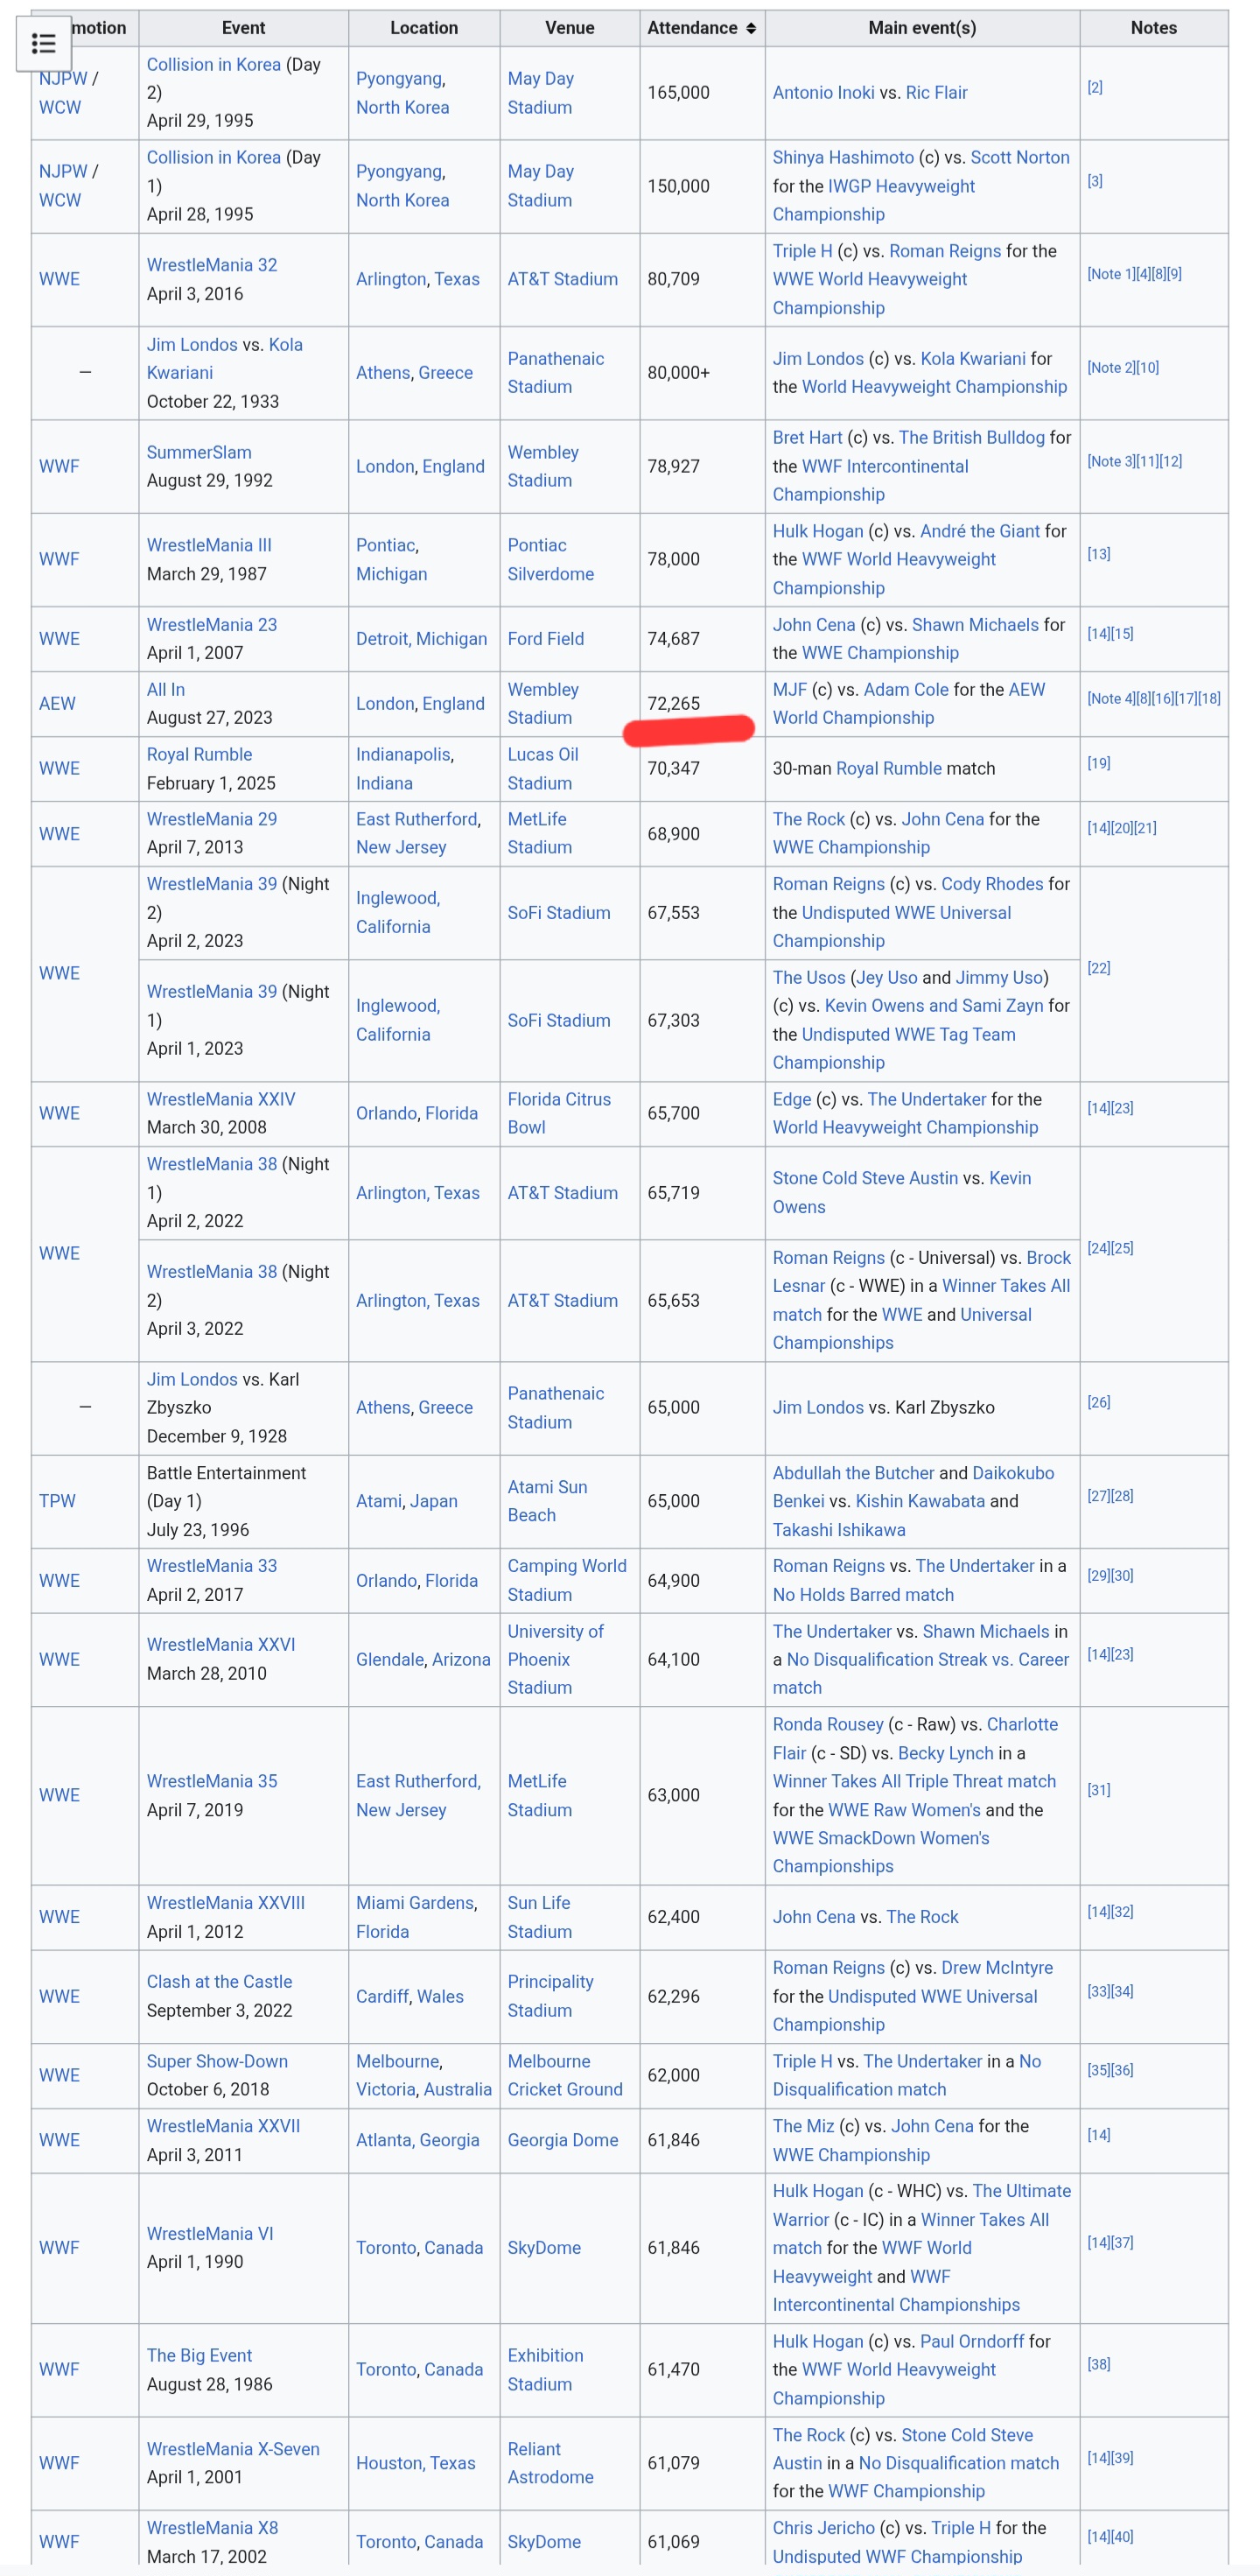The image size is (1260, 2576).
Task: Click The Ultimate Warrior link
Action: tap(921, 2205)
